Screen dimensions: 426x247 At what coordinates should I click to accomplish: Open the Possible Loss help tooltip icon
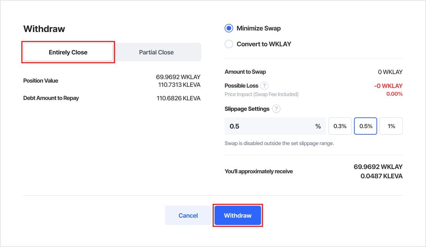pyautogui.click(x=264, y=86)
